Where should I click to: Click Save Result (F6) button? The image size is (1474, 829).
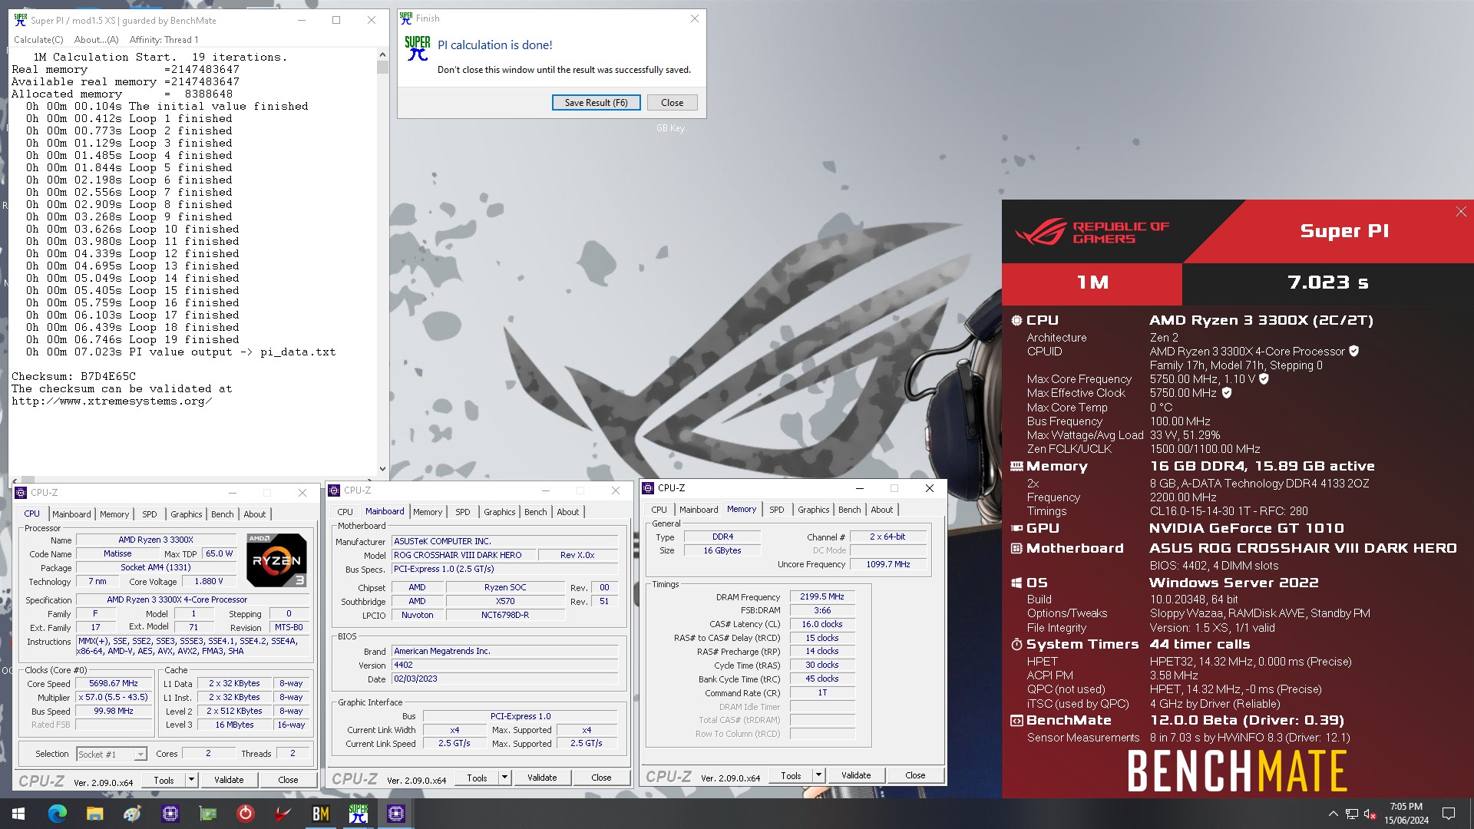click(596, 103)
